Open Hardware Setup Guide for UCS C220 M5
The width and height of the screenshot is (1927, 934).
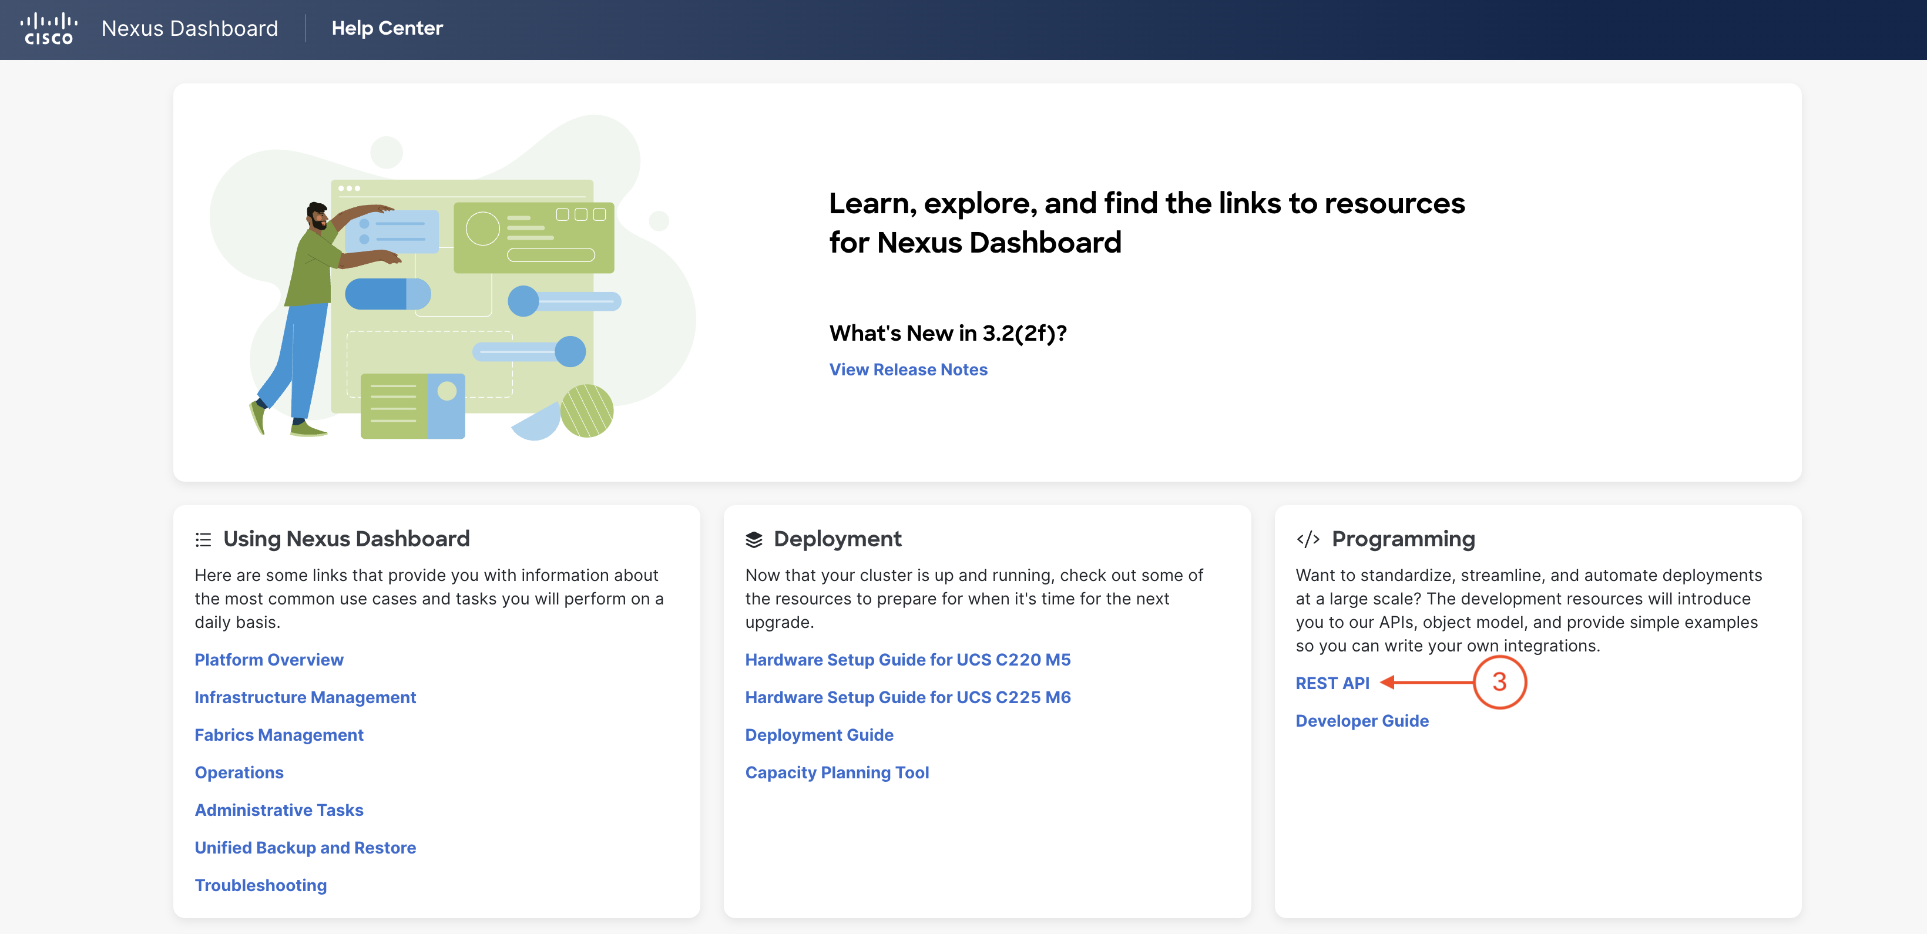pos(908,660)
